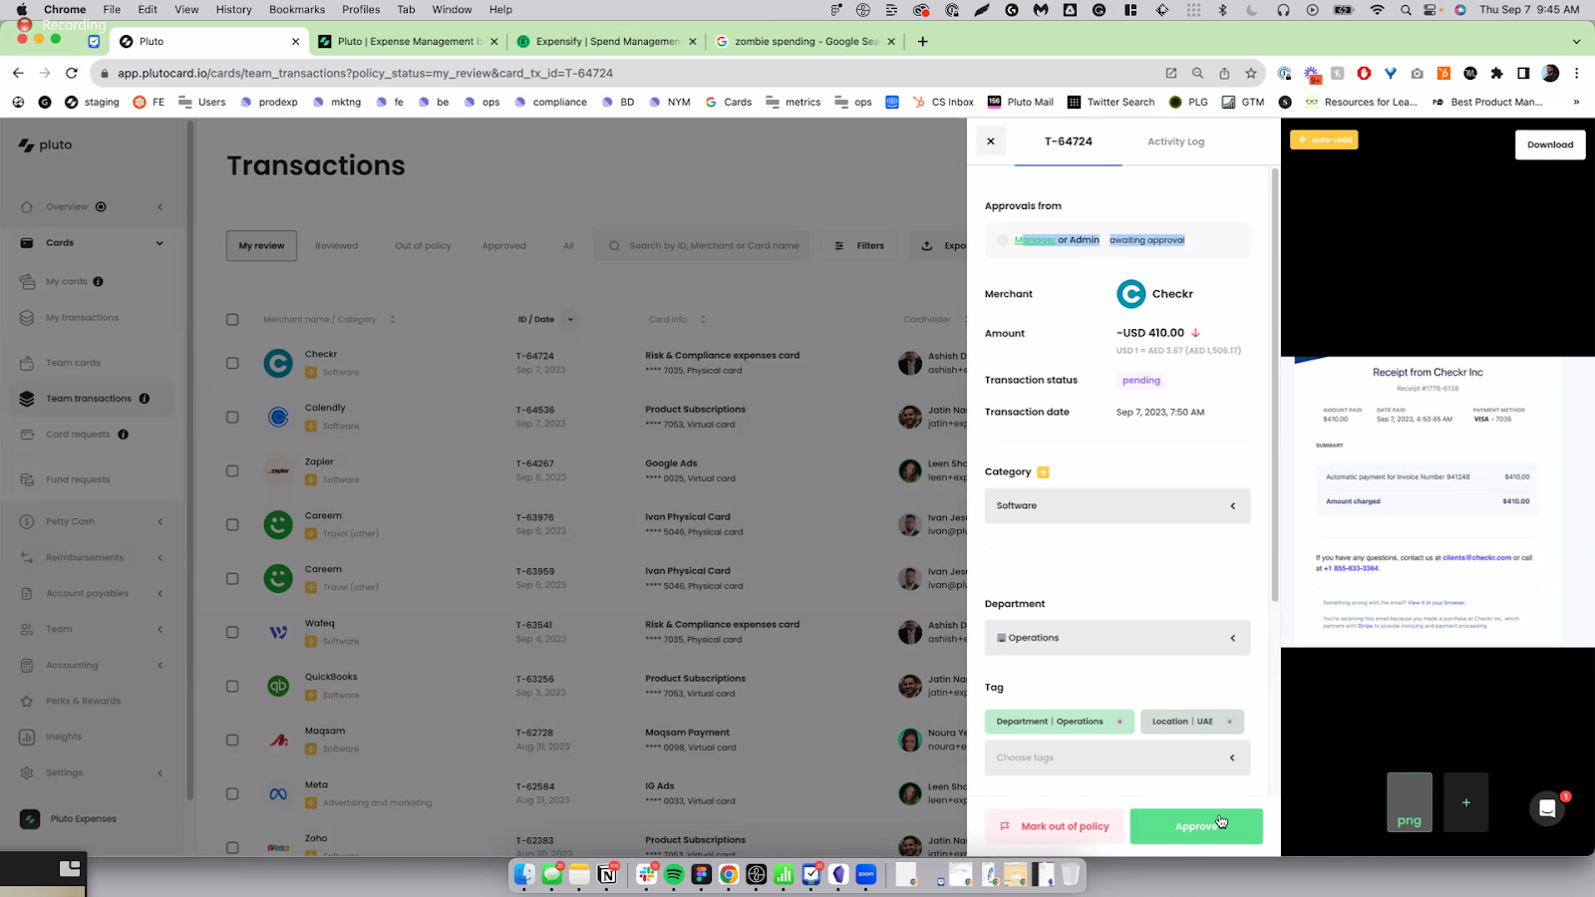This screenshot has width=1595, height=897.
Task: Reload the browser page
Action: (x=72, y=73)
